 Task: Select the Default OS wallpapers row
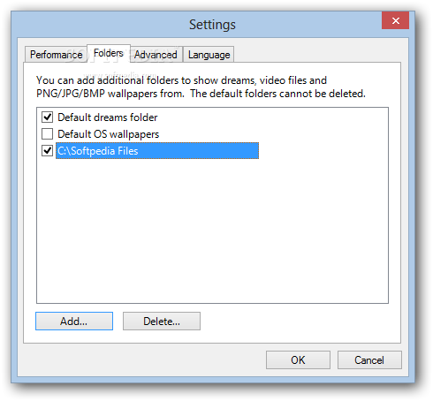pyautogui.click(x=109, y=134)
